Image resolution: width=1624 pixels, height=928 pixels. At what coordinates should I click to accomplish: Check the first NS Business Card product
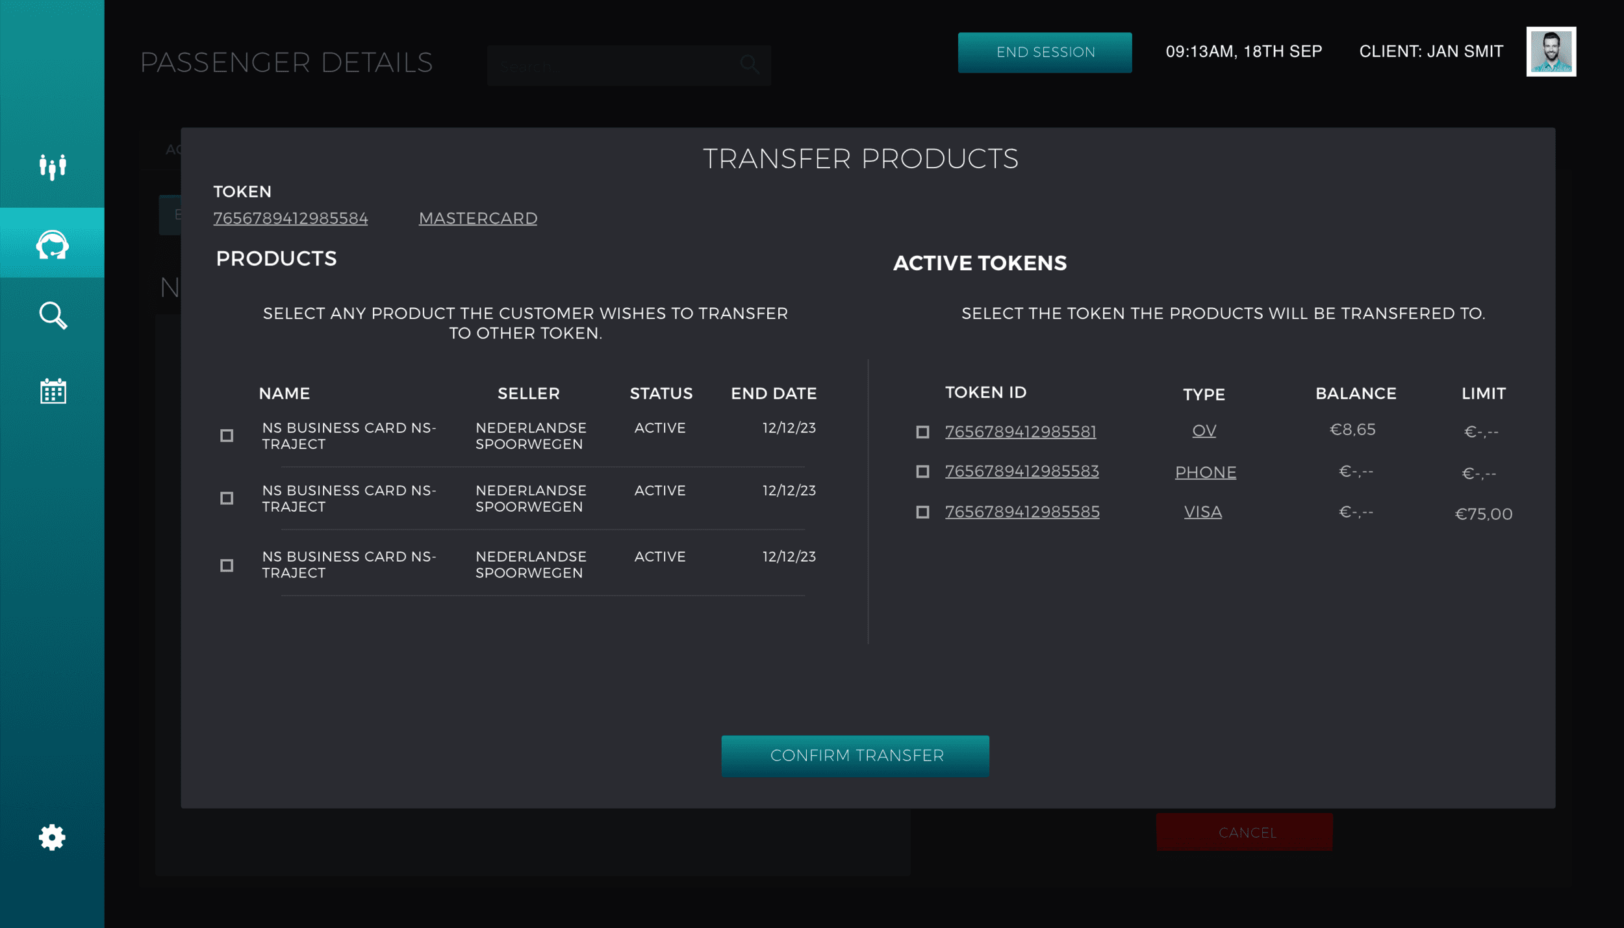[227, 436]
